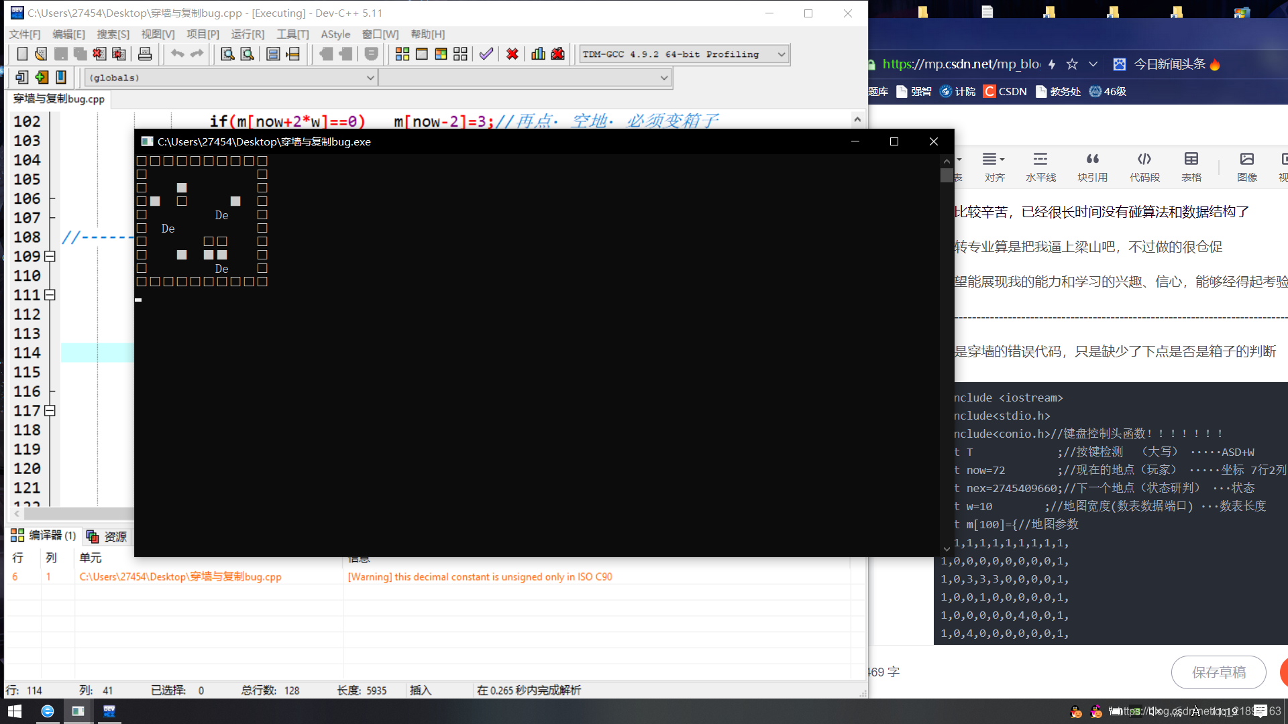
Task: Open the 编辑[E] menu
Action: [69, 34]
